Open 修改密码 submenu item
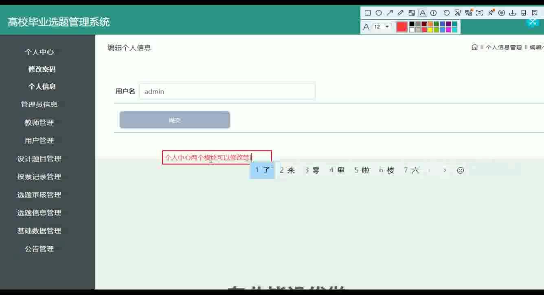This screenshot has width=544, height=295. [42, 69]
